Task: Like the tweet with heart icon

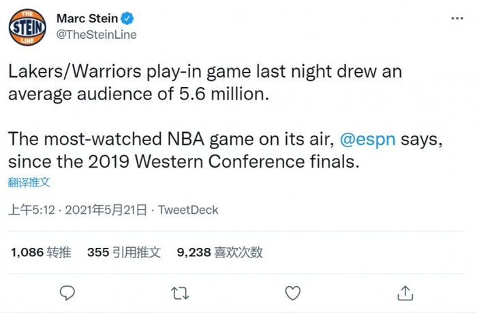Action: 292,293
